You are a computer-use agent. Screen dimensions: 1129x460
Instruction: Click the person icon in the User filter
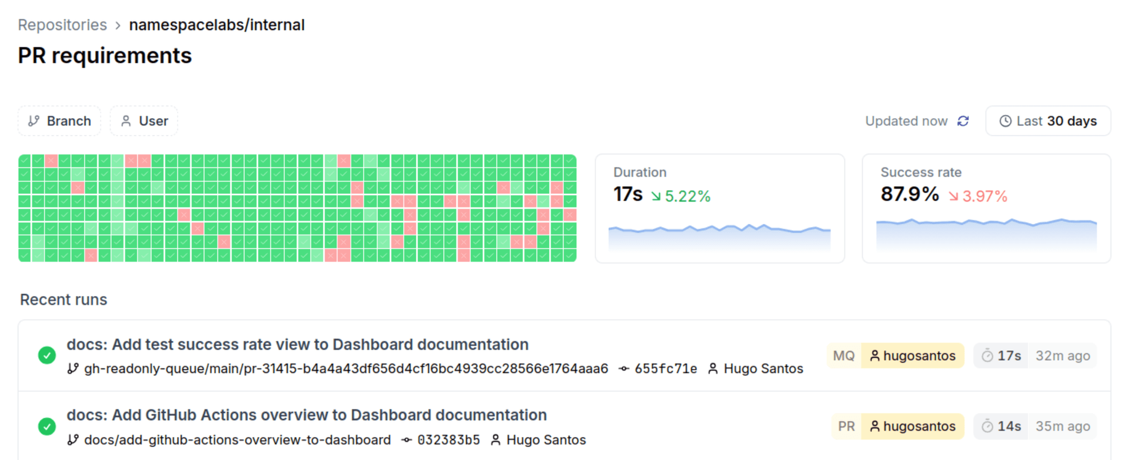(x=126, y=120)
